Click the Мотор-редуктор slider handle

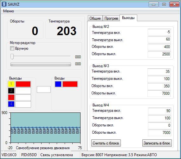click(12, 57)
